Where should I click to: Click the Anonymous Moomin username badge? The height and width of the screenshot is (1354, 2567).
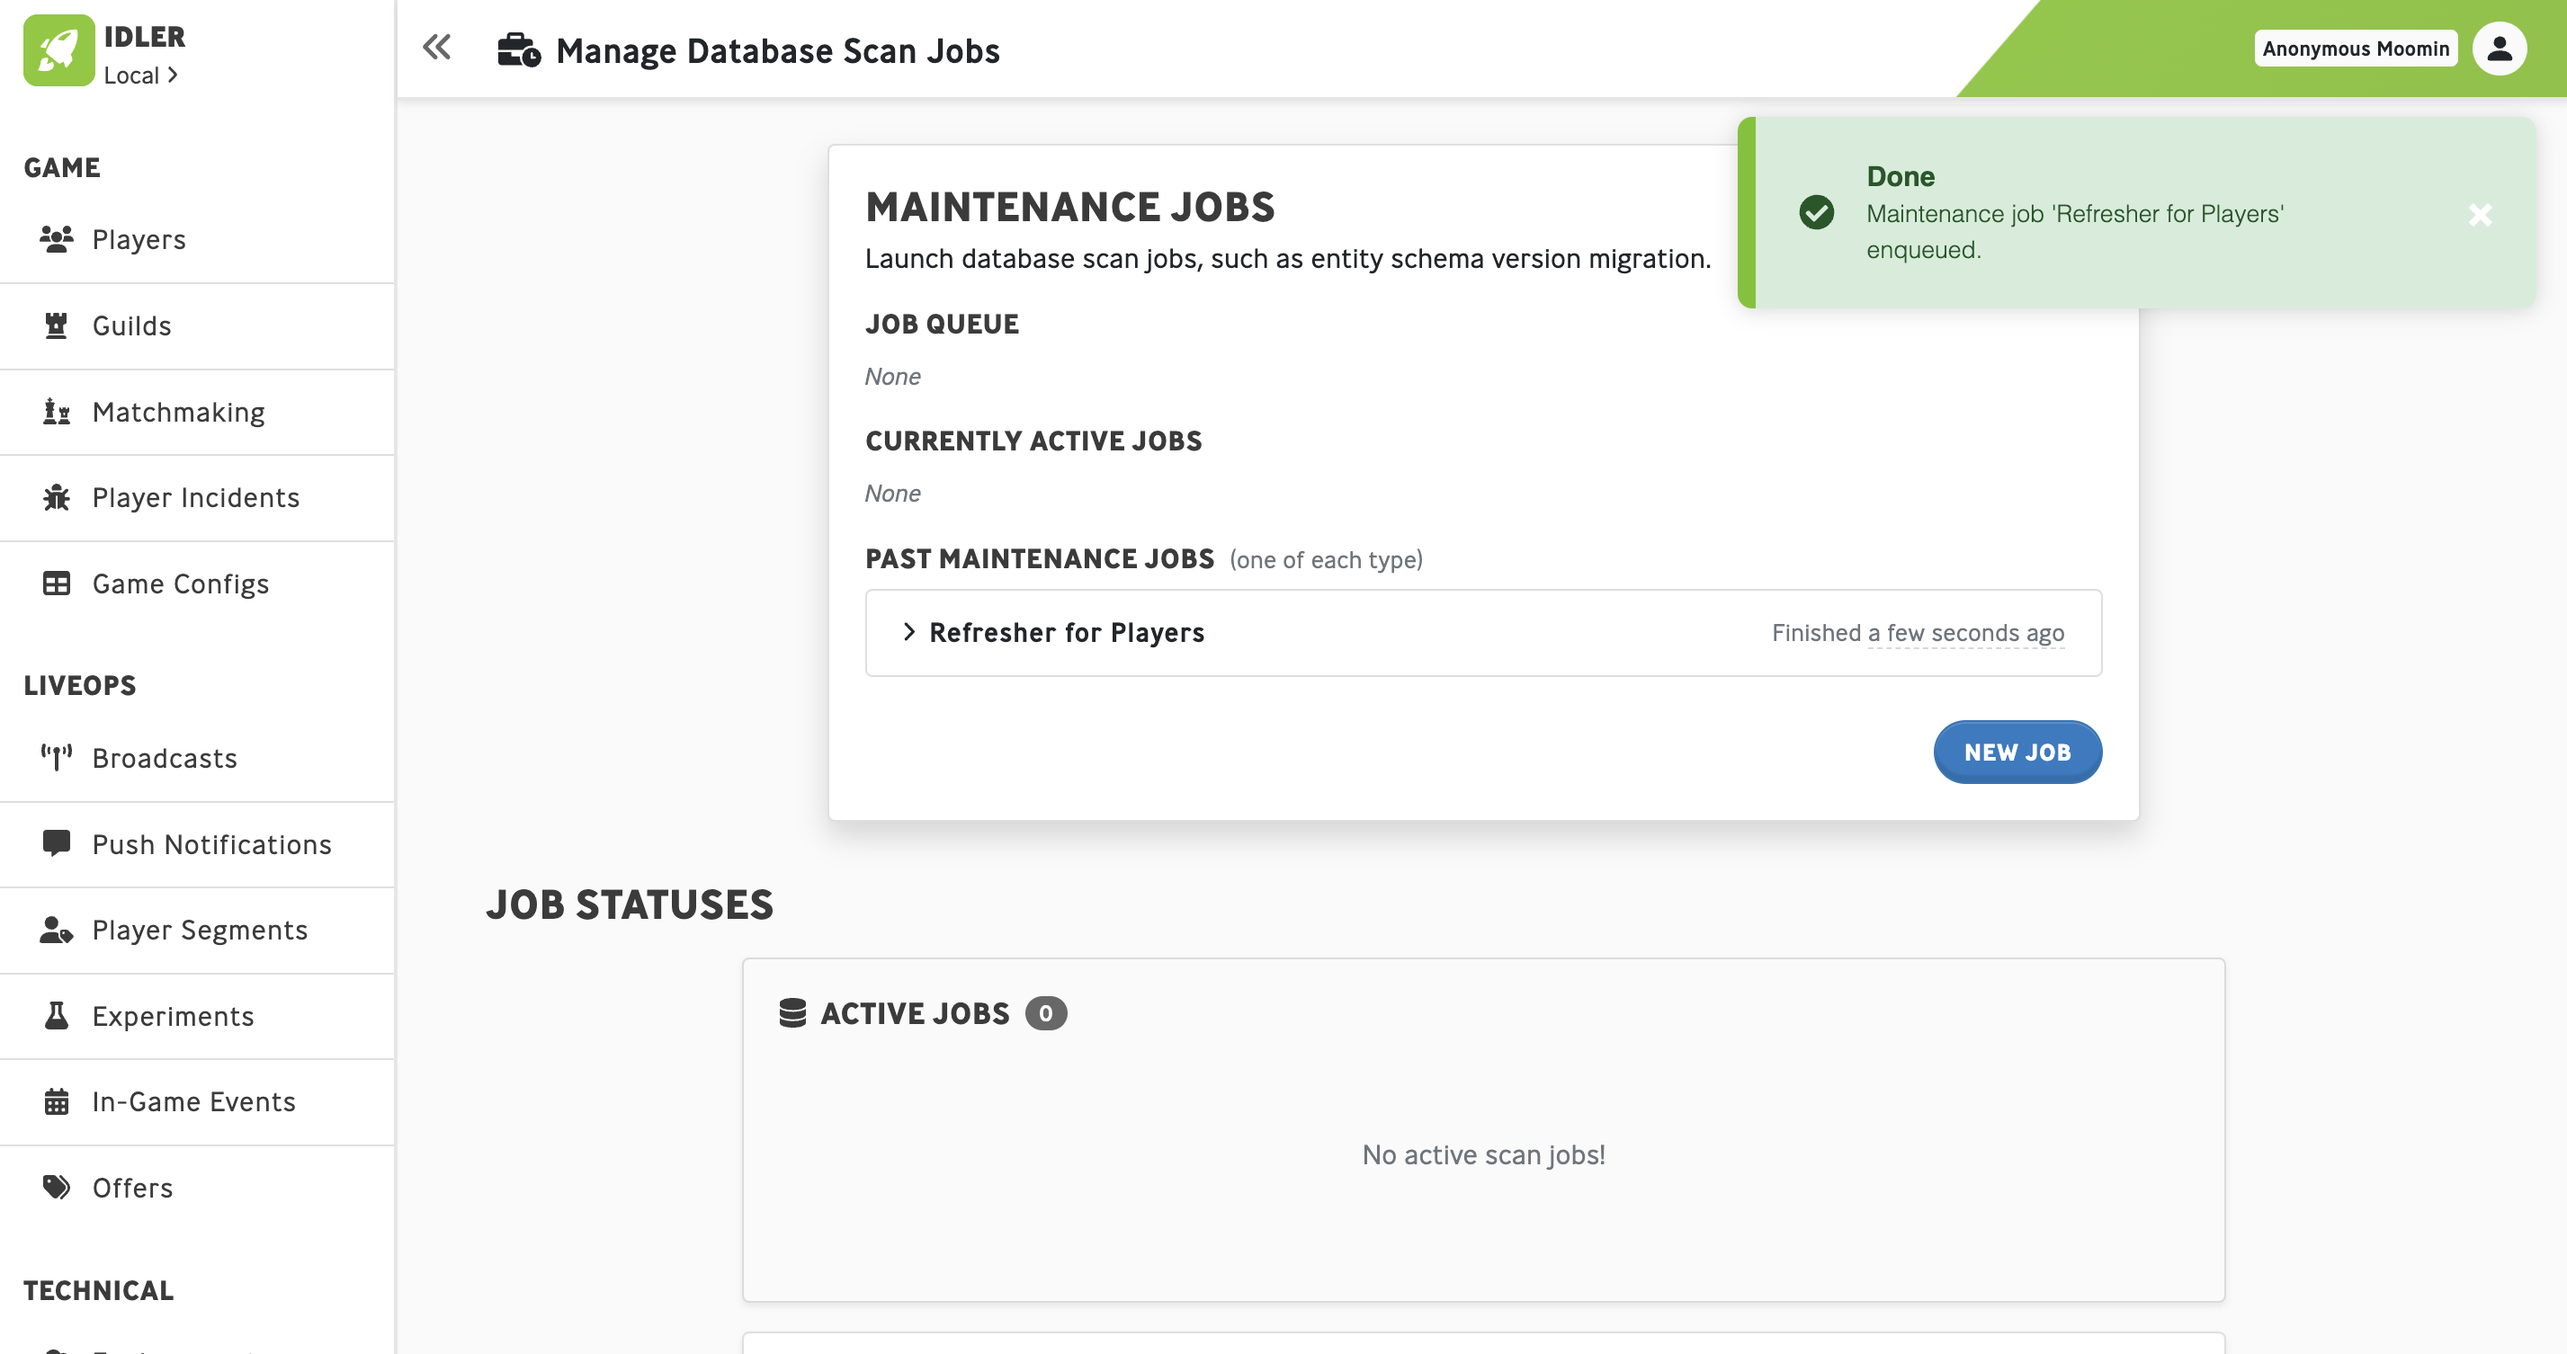coord(2356,49)
